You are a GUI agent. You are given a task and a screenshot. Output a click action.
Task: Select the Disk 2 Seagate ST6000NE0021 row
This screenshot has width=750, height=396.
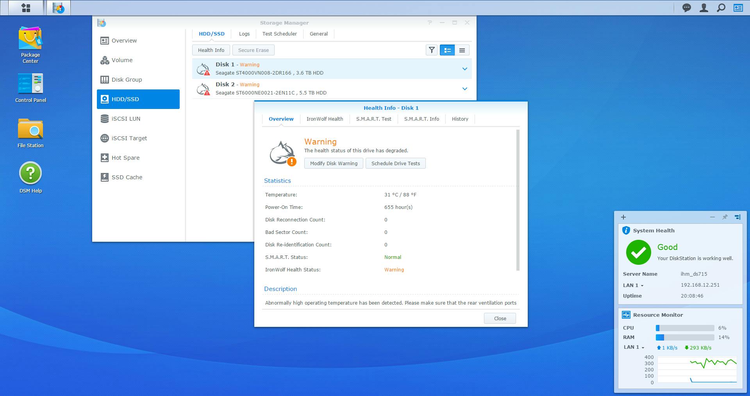point(332,89)
